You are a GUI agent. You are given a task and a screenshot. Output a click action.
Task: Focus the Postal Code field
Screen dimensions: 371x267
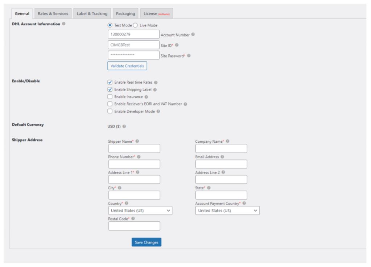[134, 226]
